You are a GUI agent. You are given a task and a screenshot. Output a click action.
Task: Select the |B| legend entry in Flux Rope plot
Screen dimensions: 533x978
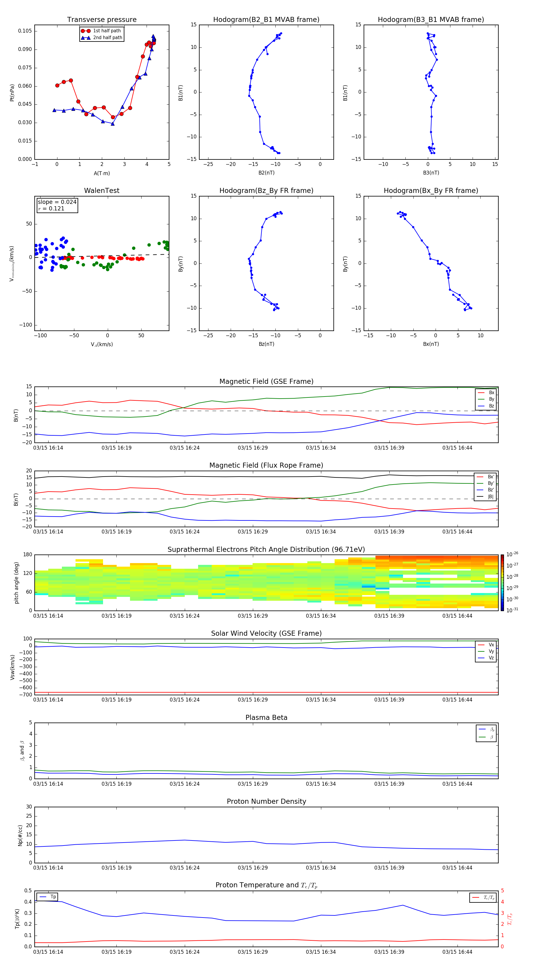[x=486, y=497]
